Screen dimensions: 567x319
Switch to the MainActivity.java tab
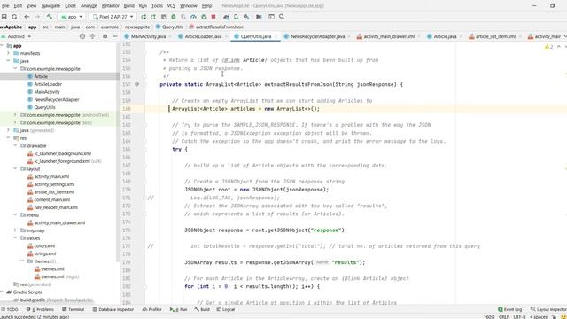click(148, 36)
